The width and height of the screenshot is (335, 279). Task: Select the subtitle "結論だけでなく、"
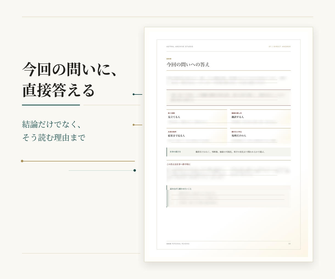[x=52, y=124]
